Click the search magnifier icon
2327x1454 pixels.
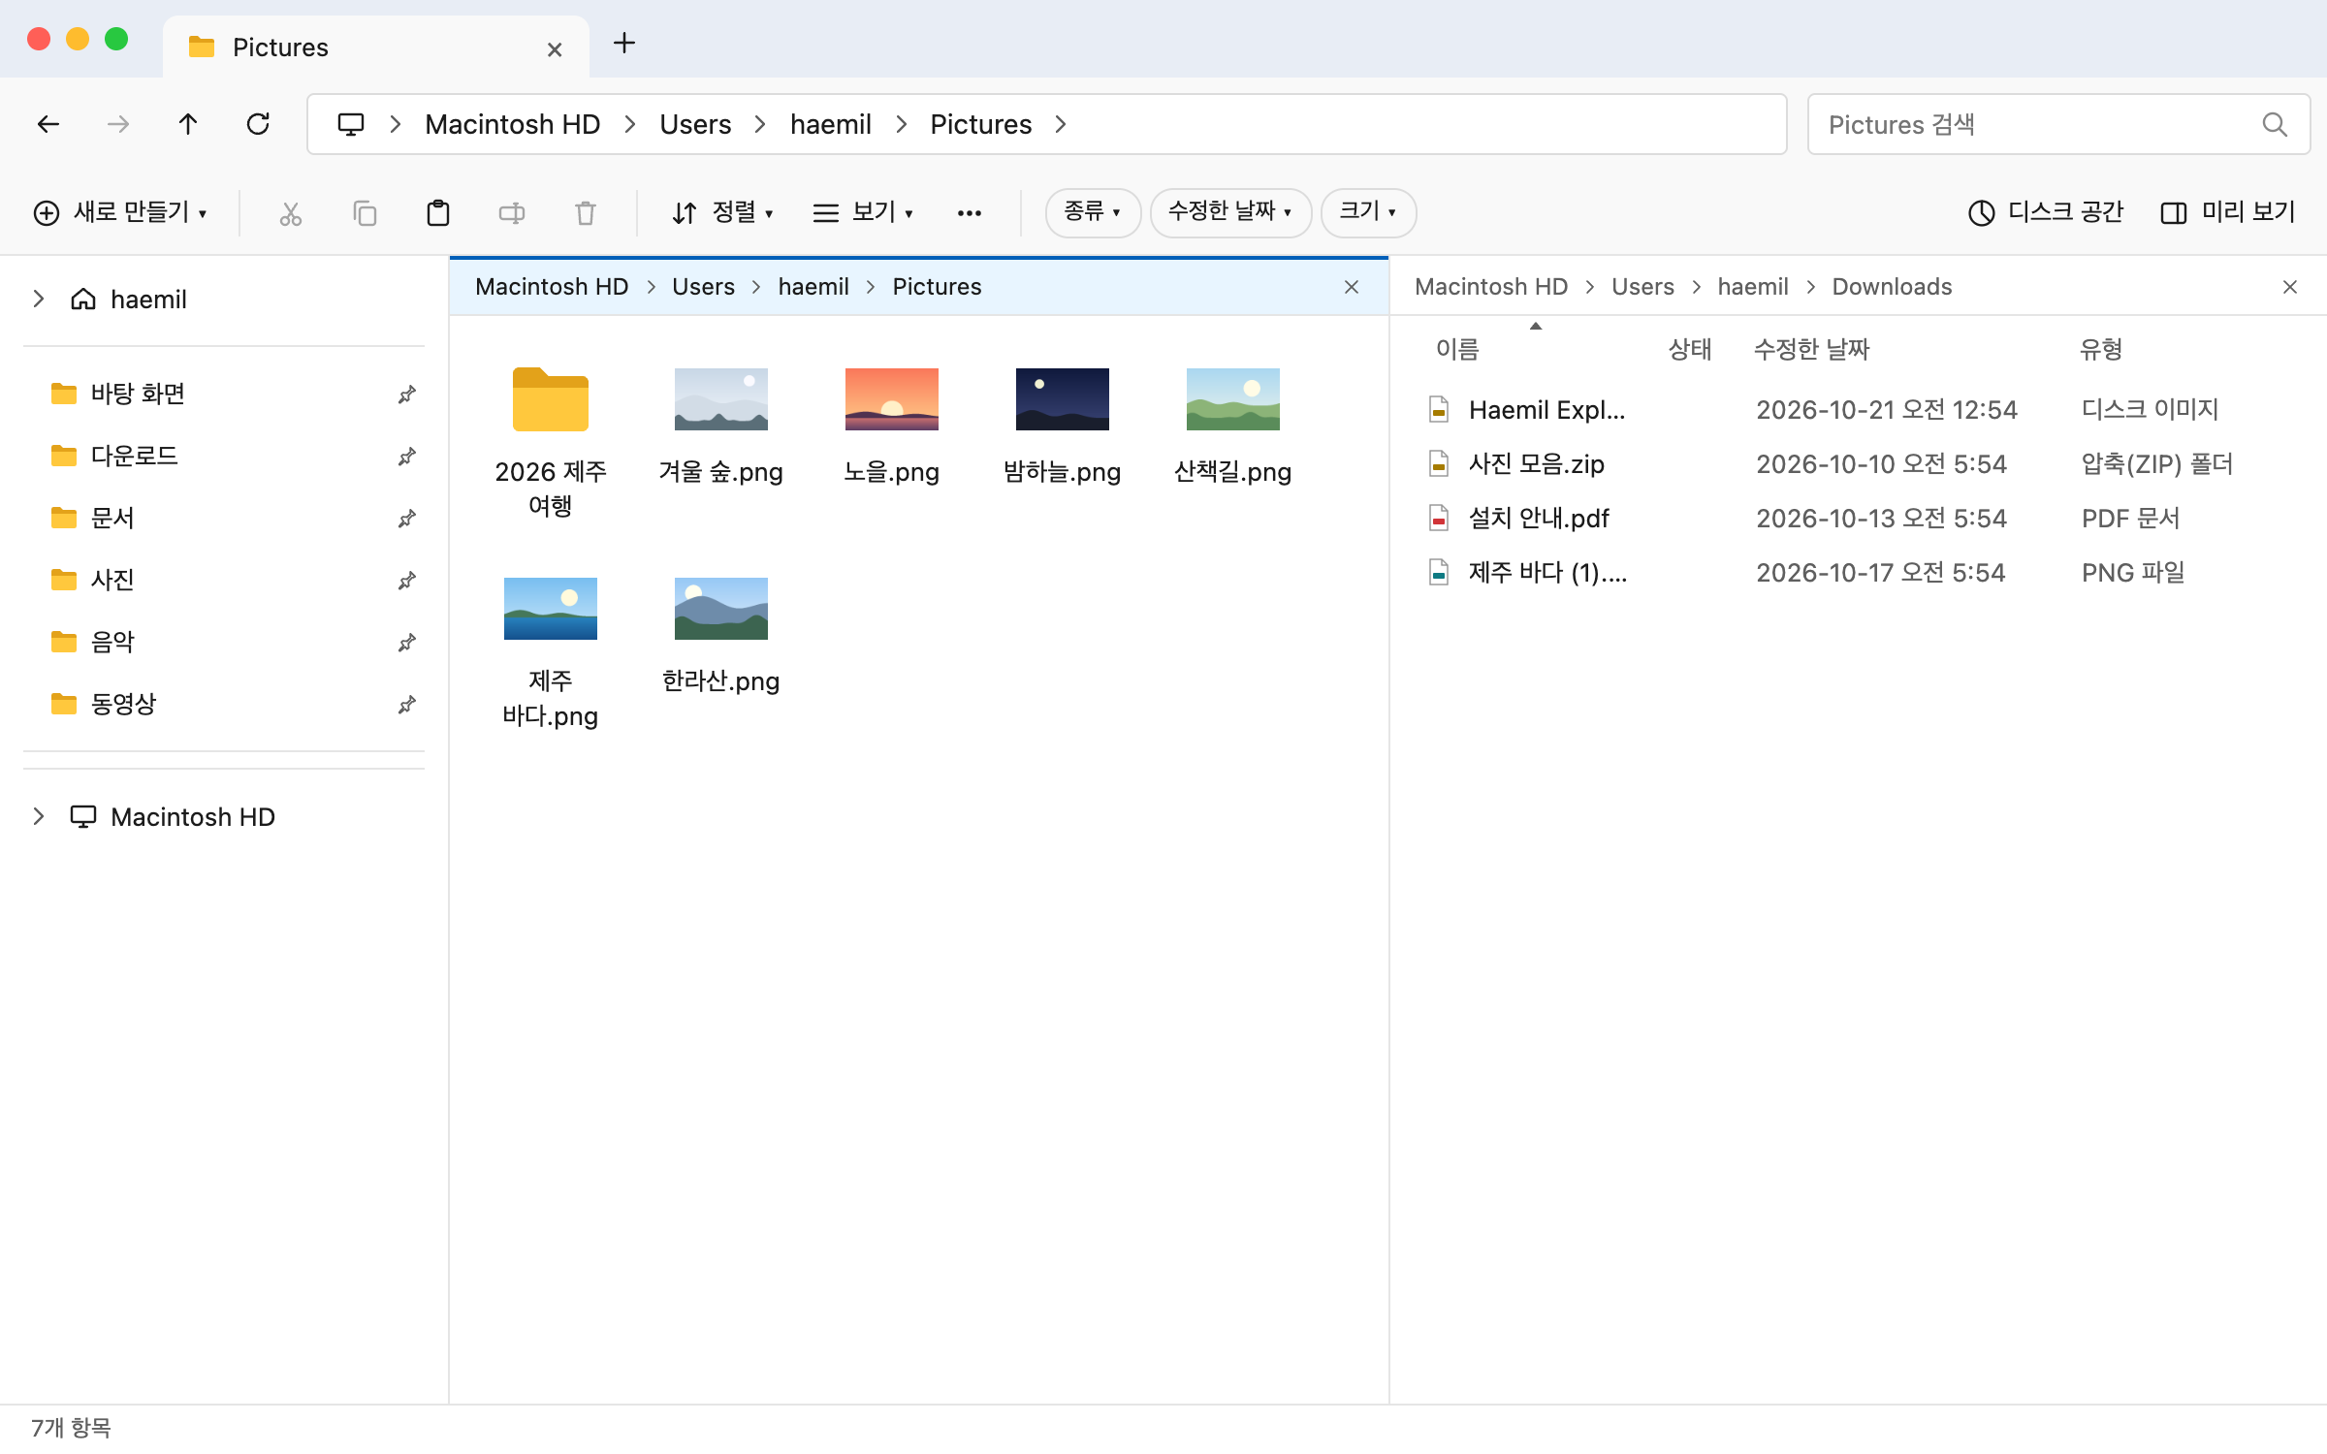tap(2275, 124)
